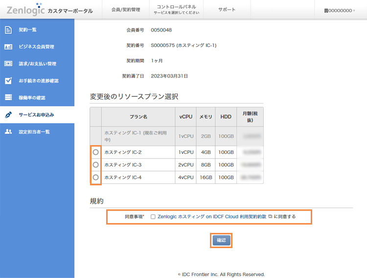Image resolution: width=367 pixels, height=278 pixels.
Task: Go to 契約一覧 in the sidebar
Action: (x=37, y=30)
